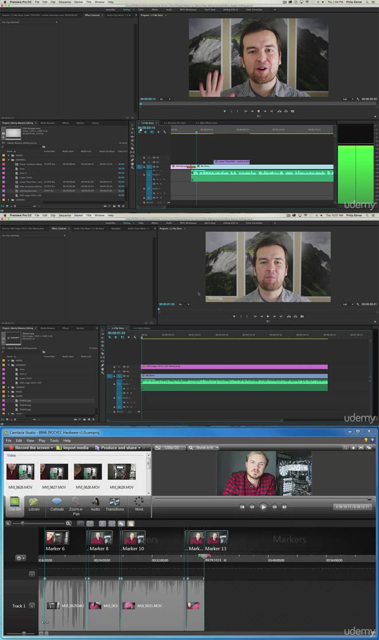Click the Camtasia preview seek bar handle
The height and width of the screenshot is (640, 379).
click(x=369, y=499)
